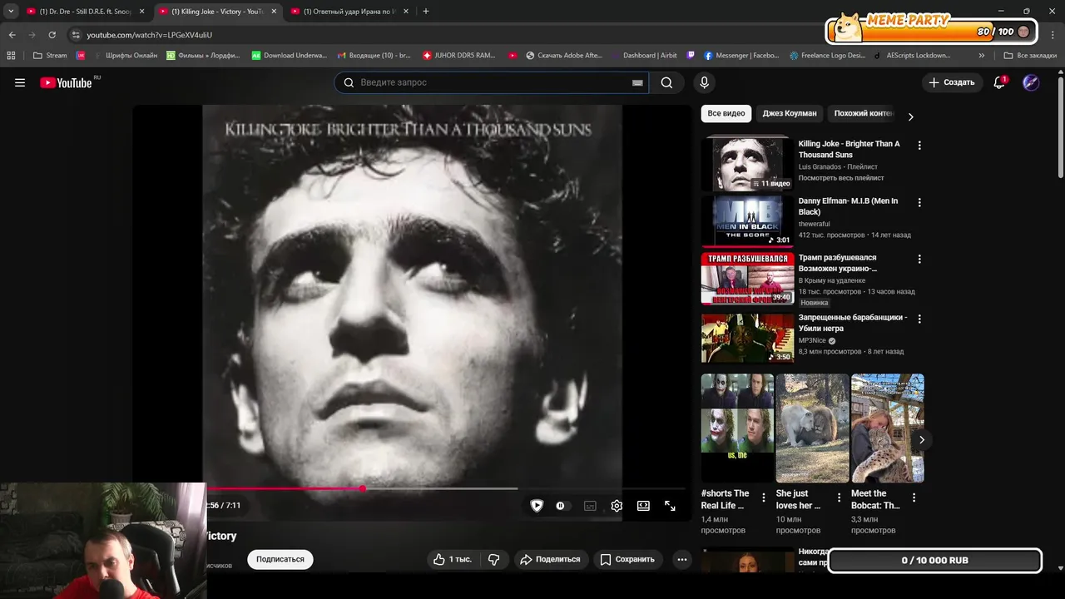Open the Meet the Bobcat short thumbnail

point(887,428)
